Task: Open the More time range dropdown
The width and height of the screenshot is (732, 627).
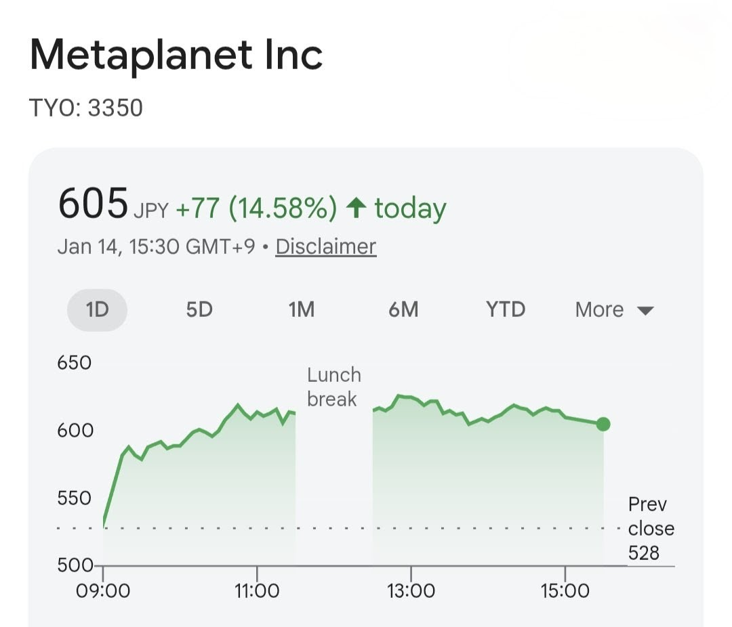Action: [601, 309]
